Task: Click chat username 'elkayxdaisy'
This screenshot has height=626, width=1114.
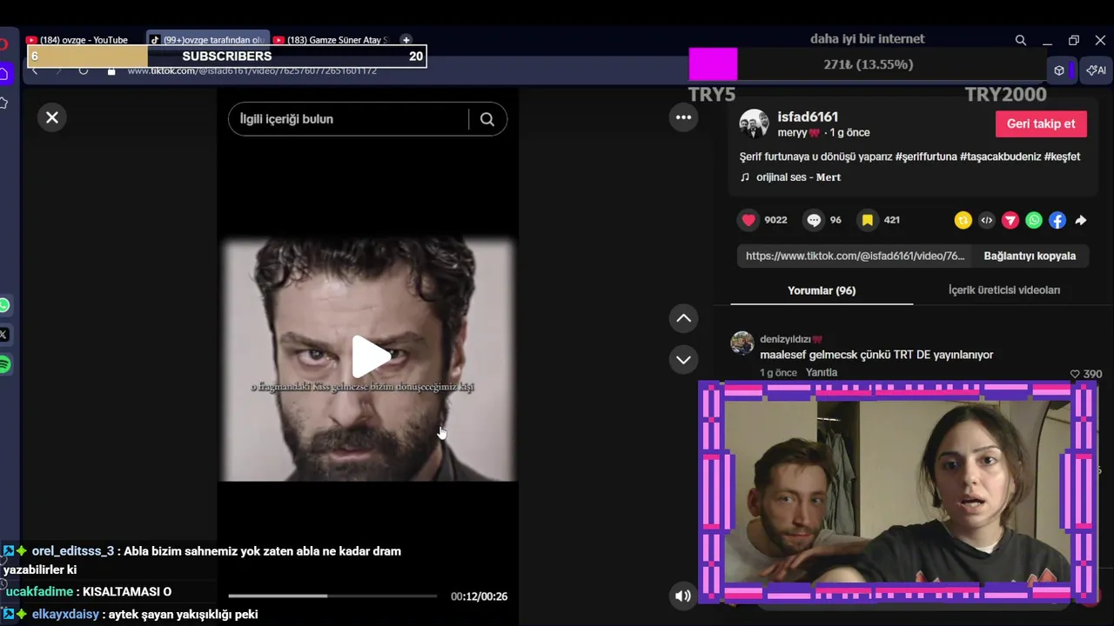Action: (x=65, y=615)
